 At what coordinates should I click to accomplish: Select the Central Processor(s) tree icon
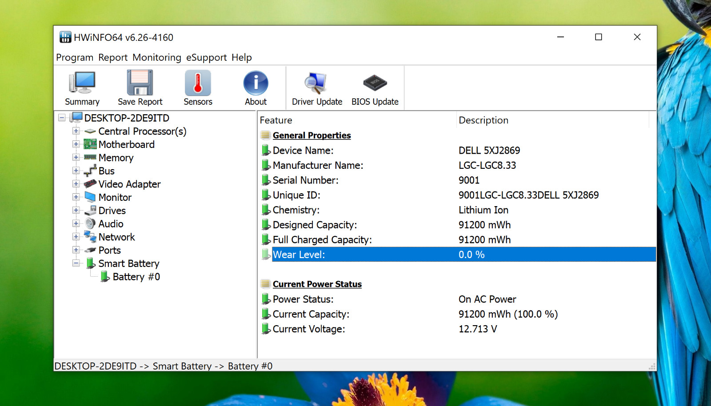[x=90, y=131]
